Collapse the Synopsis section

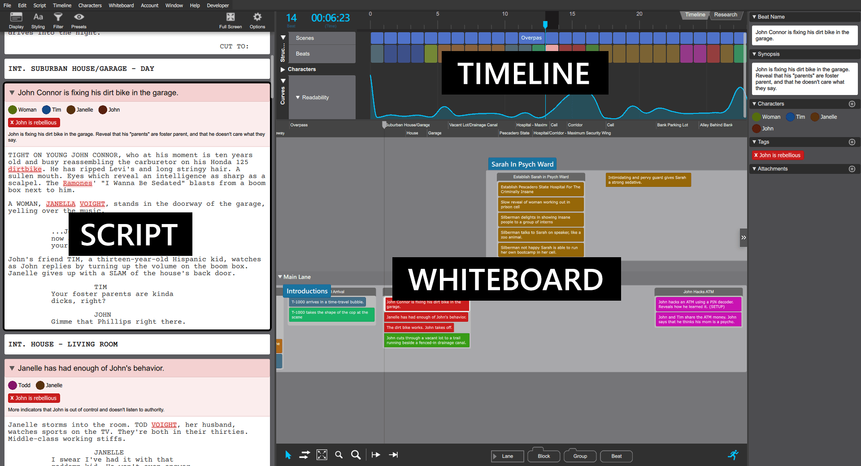(754, 54)
